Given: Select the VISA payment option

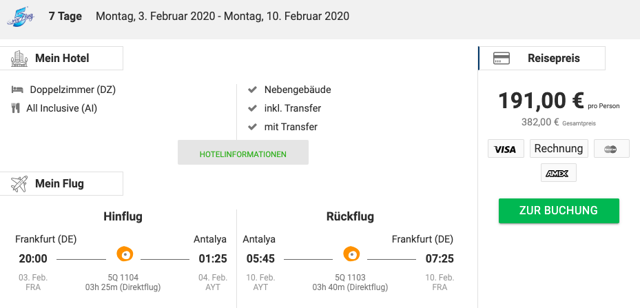Looking at the screenshot, I should pos(506,149).
